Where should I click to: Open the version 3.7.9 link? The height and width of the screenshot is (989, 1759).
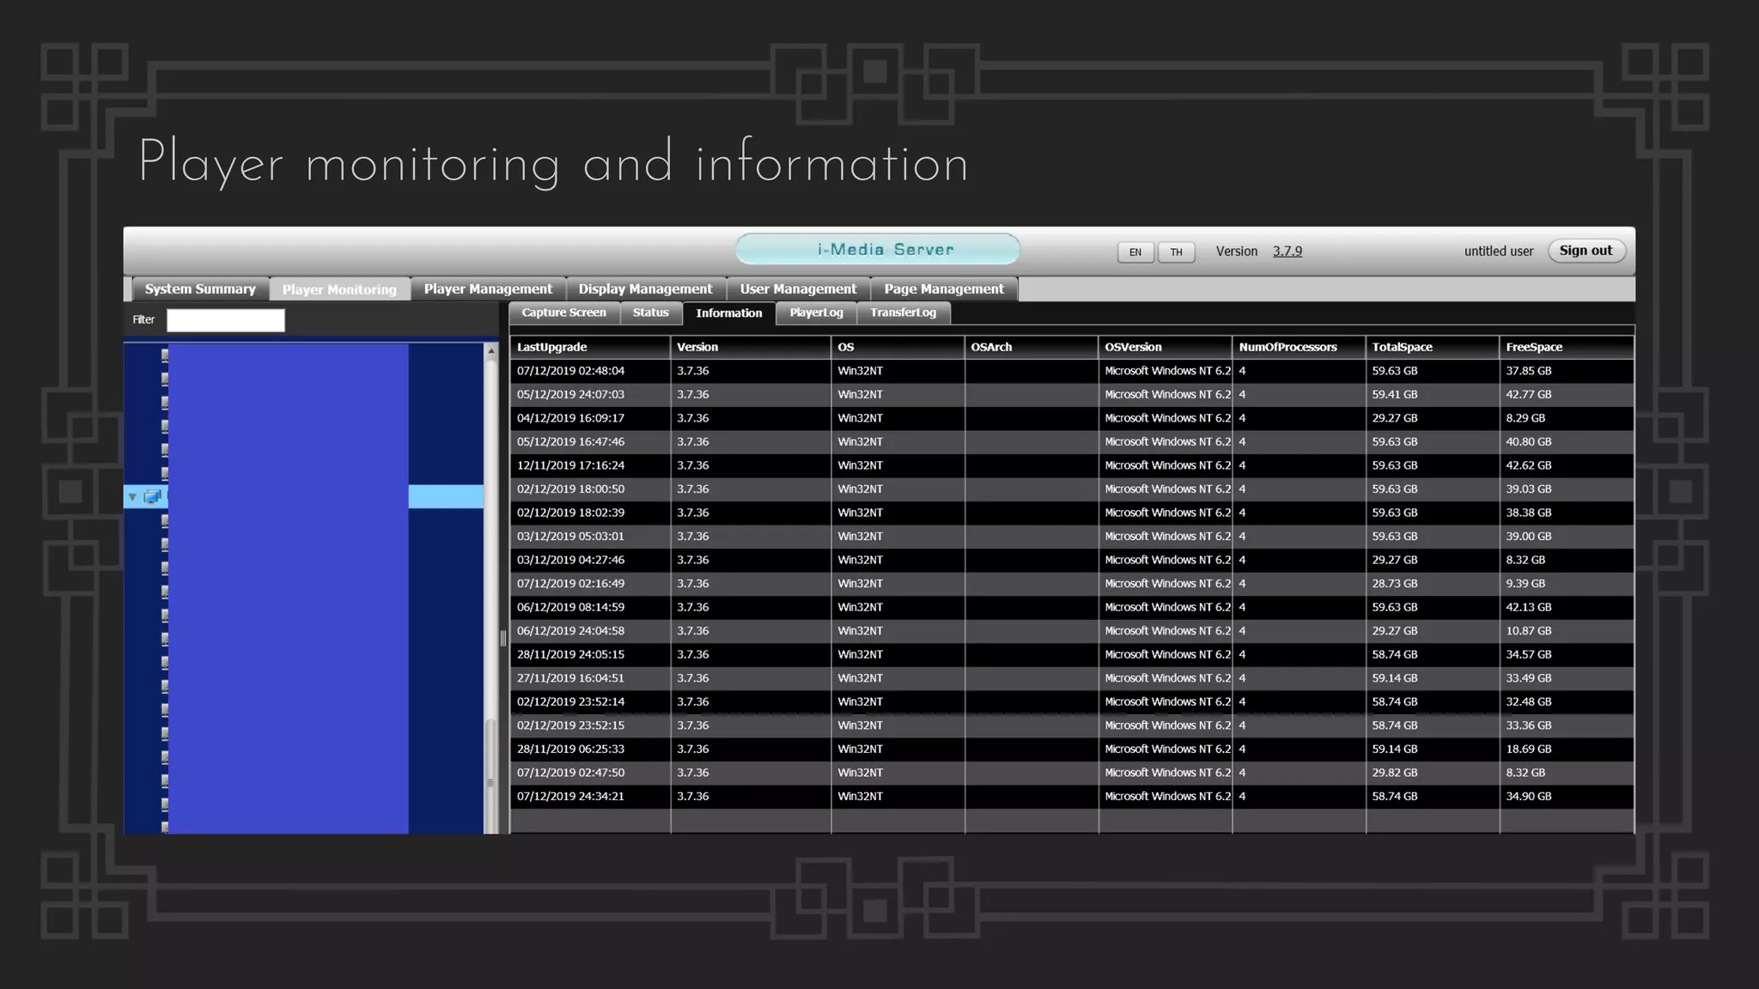click(1287, 252)
